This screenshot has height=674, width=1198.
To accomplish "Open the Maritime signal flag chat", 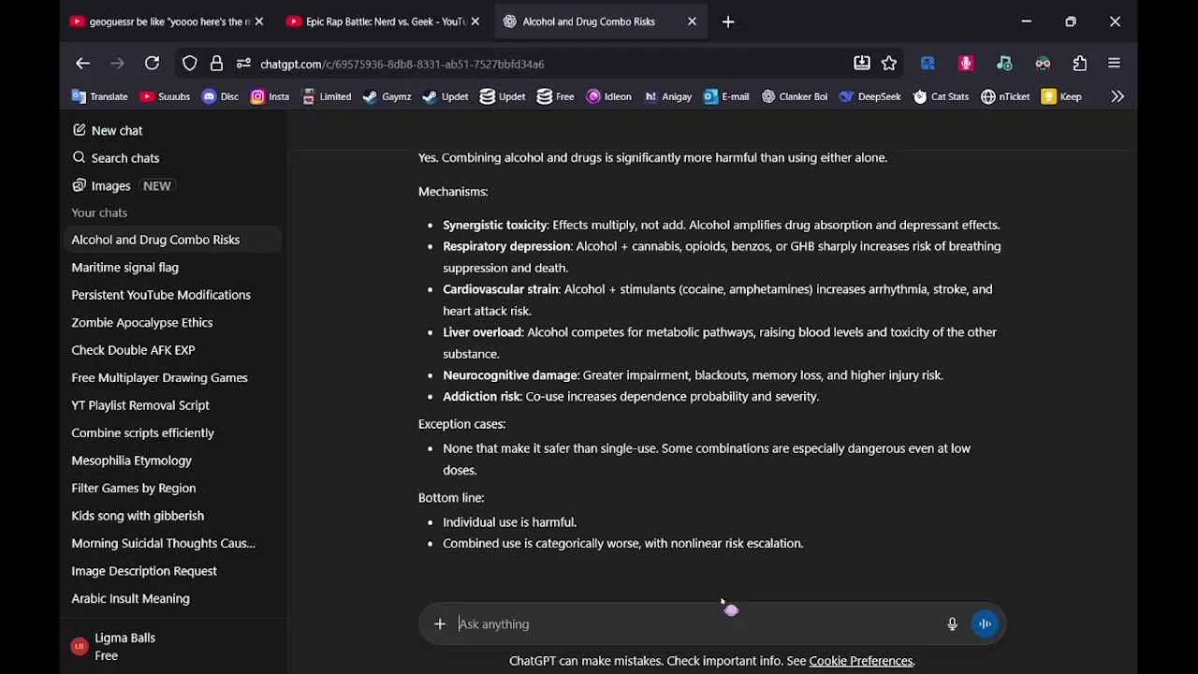I will tap(173, 268).
